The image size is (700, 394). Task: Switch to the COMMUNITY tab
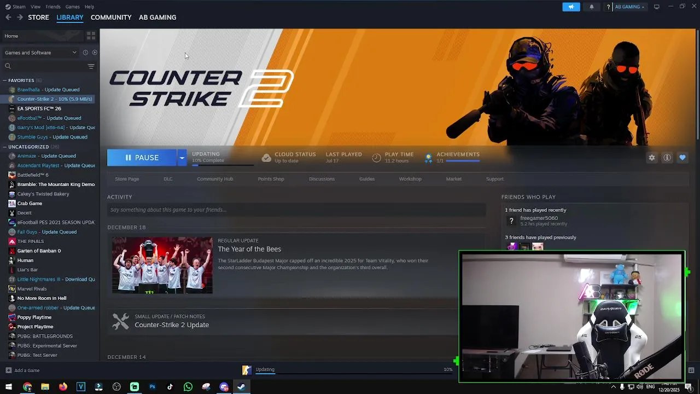(x=111, y=18)
